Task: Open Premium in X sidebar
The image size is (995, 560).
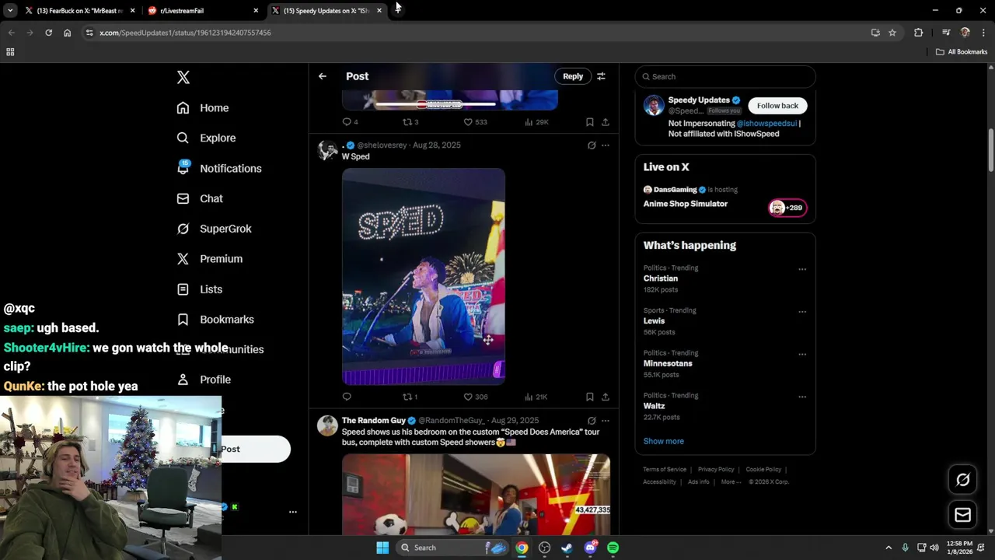Action: (x=210, y=259)
